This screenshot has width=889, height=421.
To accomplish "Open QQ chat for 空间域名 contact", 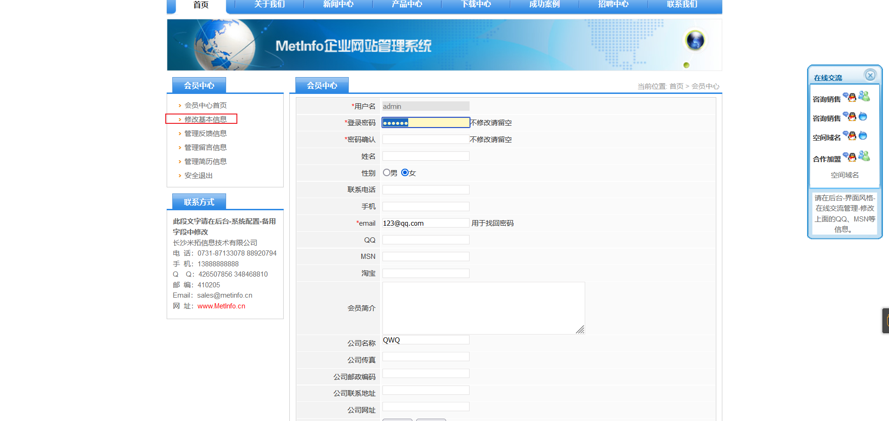I will tap(852, 136).
